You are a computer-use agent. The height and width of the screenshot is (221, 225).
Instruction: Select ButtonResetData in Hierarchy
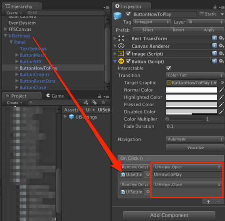(38, 81)
